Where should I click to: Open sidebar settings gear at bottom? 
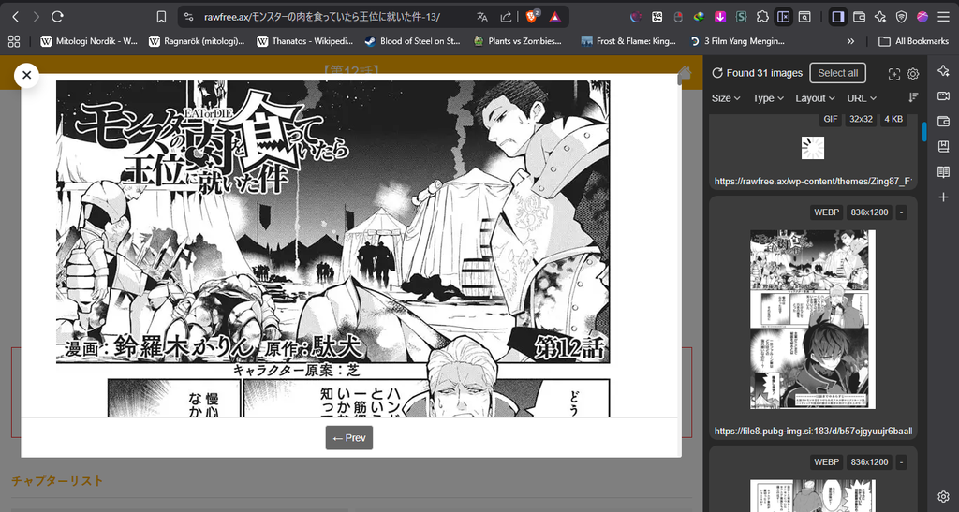[x=943, y=496]
